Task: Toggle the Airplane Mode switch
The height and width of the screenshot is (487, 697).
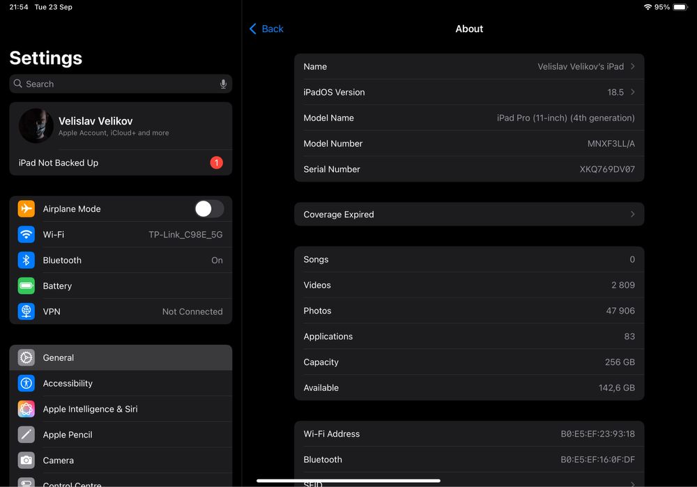Action: click(209, 209)
